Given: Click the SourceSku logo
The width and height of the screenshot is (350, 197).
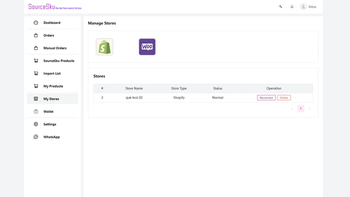Looking at the screenshot, I should point(55,7).
